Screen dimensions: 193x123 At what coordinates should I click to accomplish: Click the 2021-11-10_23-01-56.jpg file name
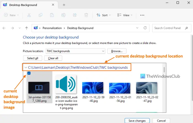pyautogui.click(x=120, y=99)
